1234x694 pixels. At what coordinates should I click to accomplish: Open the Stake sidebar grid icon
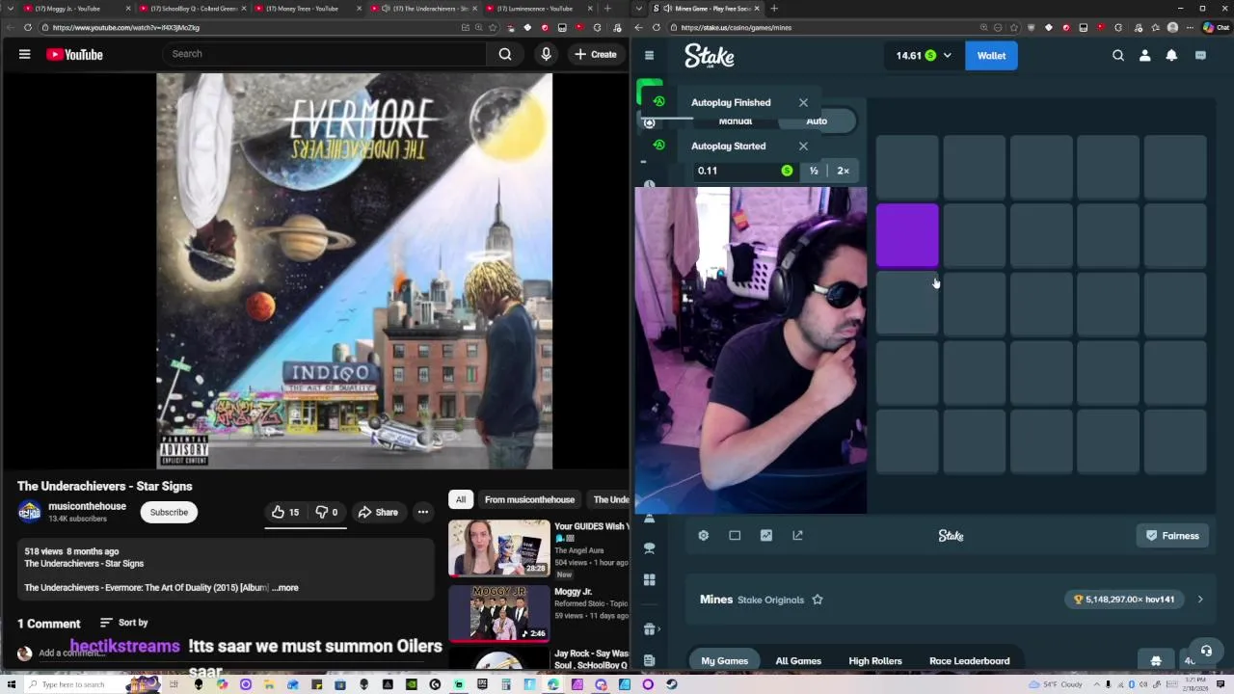(649, 580)
